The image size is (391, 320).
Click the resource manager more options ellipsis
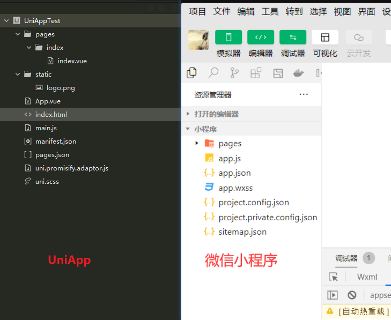[304, 94]
